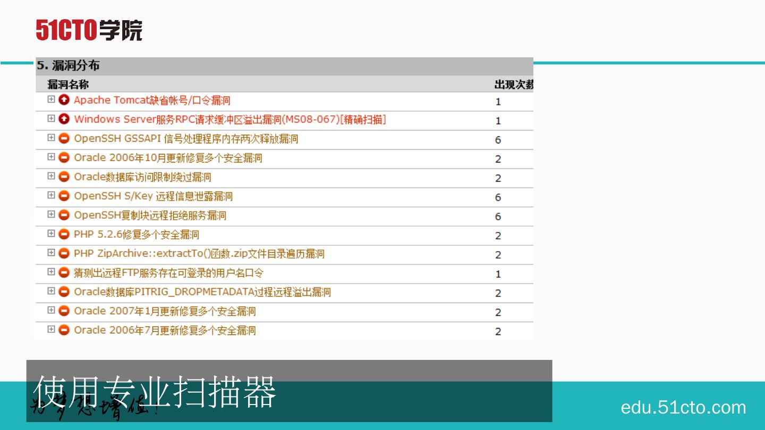Click medium-risk icon beside Oracle 2006年10月
The height and width of the screenshot is (430, 765).
point(64,158)
